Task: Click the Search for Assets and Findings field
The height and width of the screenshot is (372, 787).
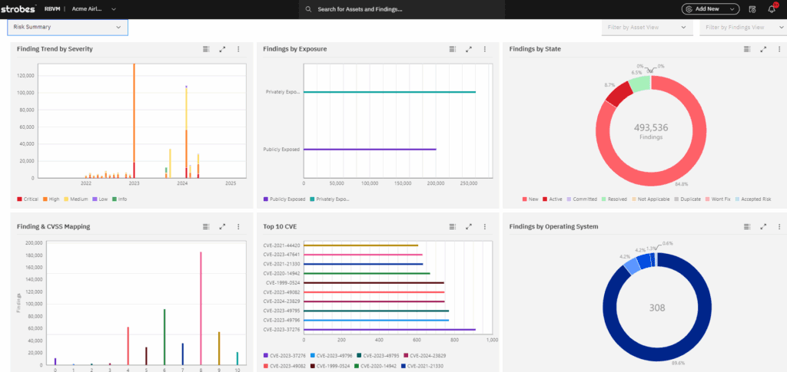Action: [401, 9]
